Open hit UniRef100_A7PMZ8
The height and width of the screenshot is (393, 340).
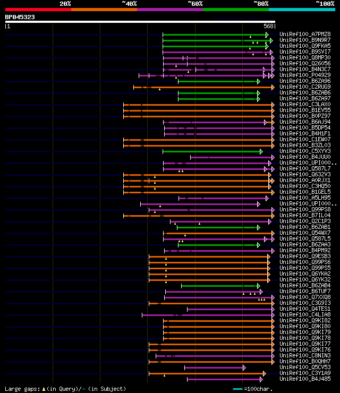coord(305,34)
